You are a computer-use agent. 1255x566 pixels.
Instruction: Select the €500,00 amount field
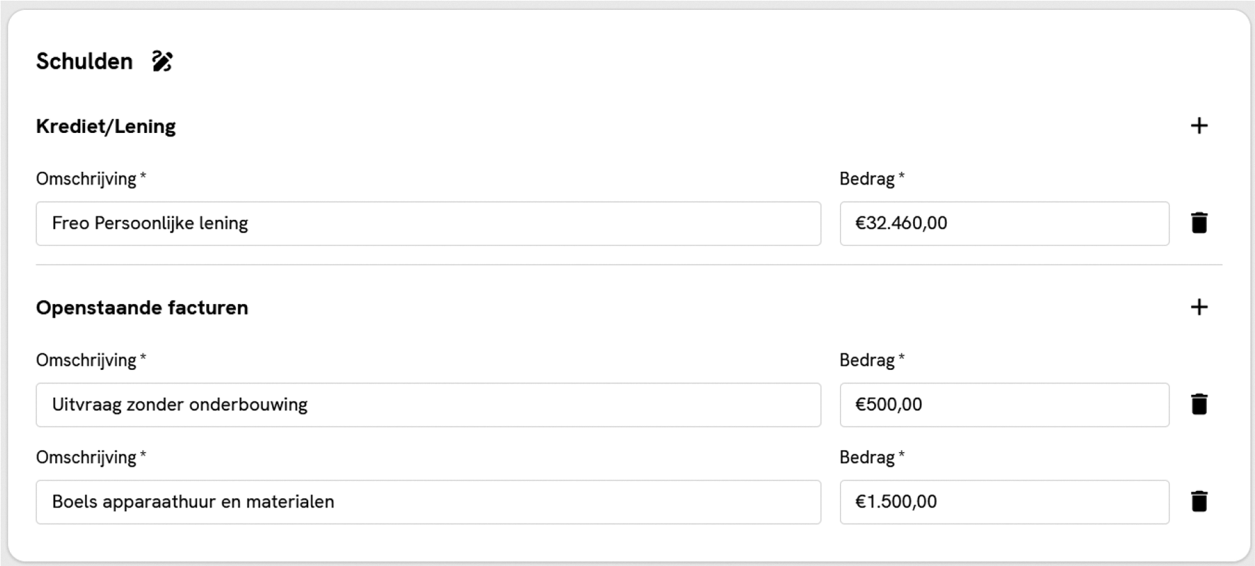(x=1004, y=405)
